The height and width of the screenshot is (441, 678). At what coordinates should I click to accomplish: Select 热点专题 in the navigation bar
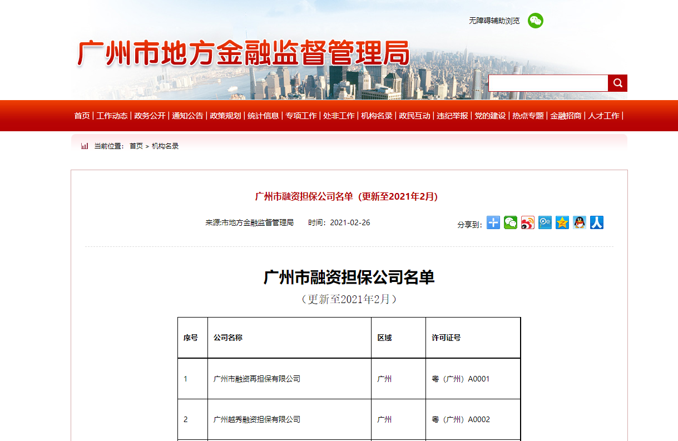528,116
